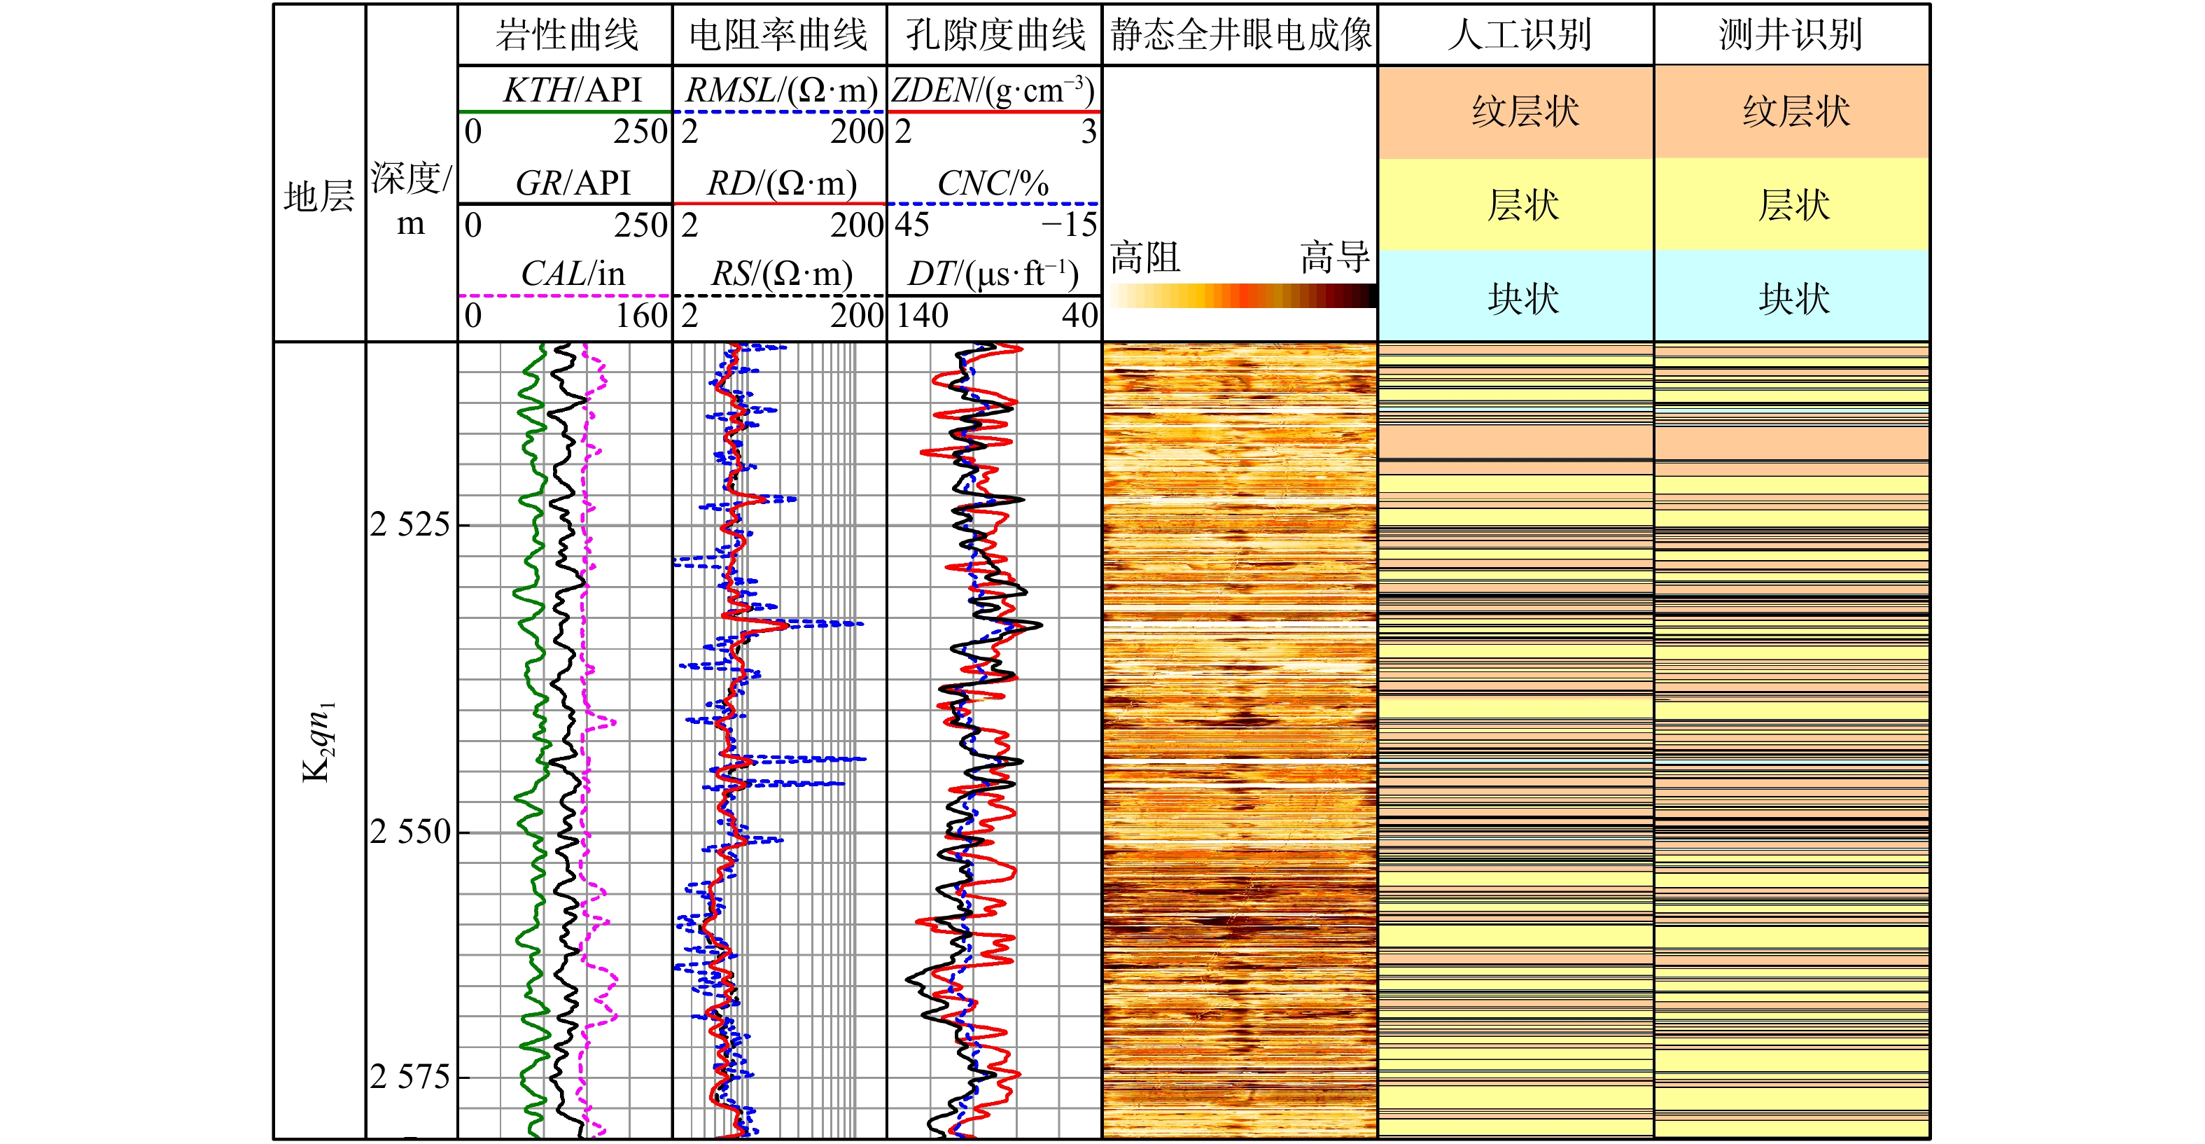Click the 孔隙度曲线 header cell
The height and width of the screenshot is (1144, 2205).
pos(994,35)
